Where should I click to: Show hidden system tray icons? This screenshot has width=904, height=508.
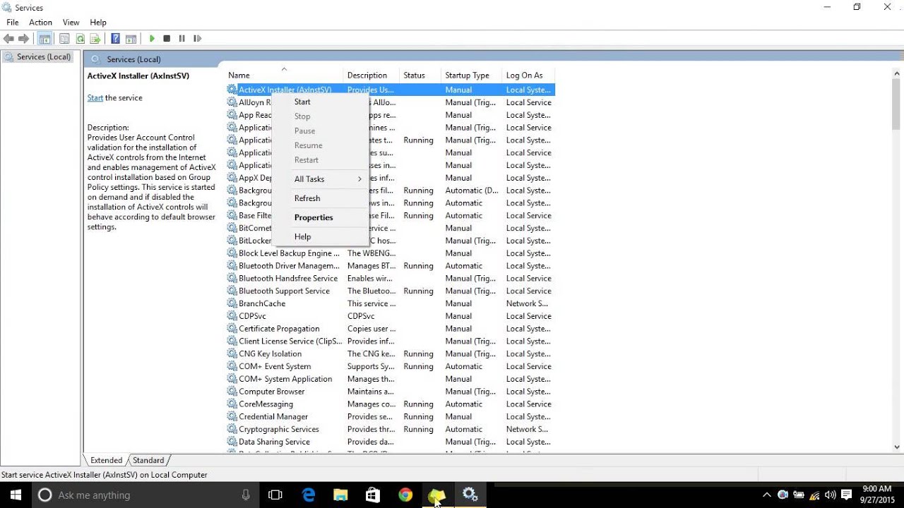(x=767, y=495)
